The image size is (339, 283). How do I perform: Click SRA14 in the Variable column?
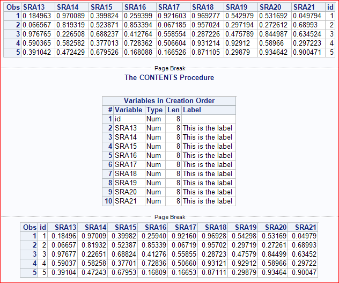coord(126,137)
